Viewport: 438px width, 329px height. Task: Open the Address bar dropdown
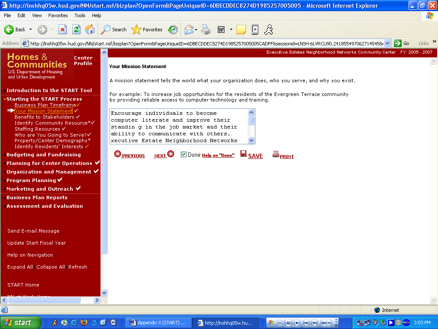[387, 43]
